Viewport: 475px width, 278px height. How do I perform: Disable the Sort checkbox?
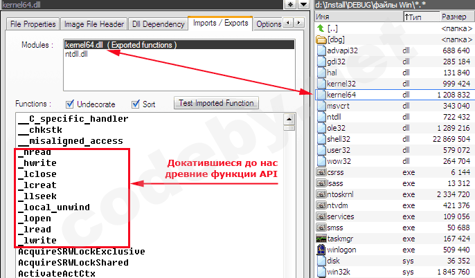pos(135,104)
